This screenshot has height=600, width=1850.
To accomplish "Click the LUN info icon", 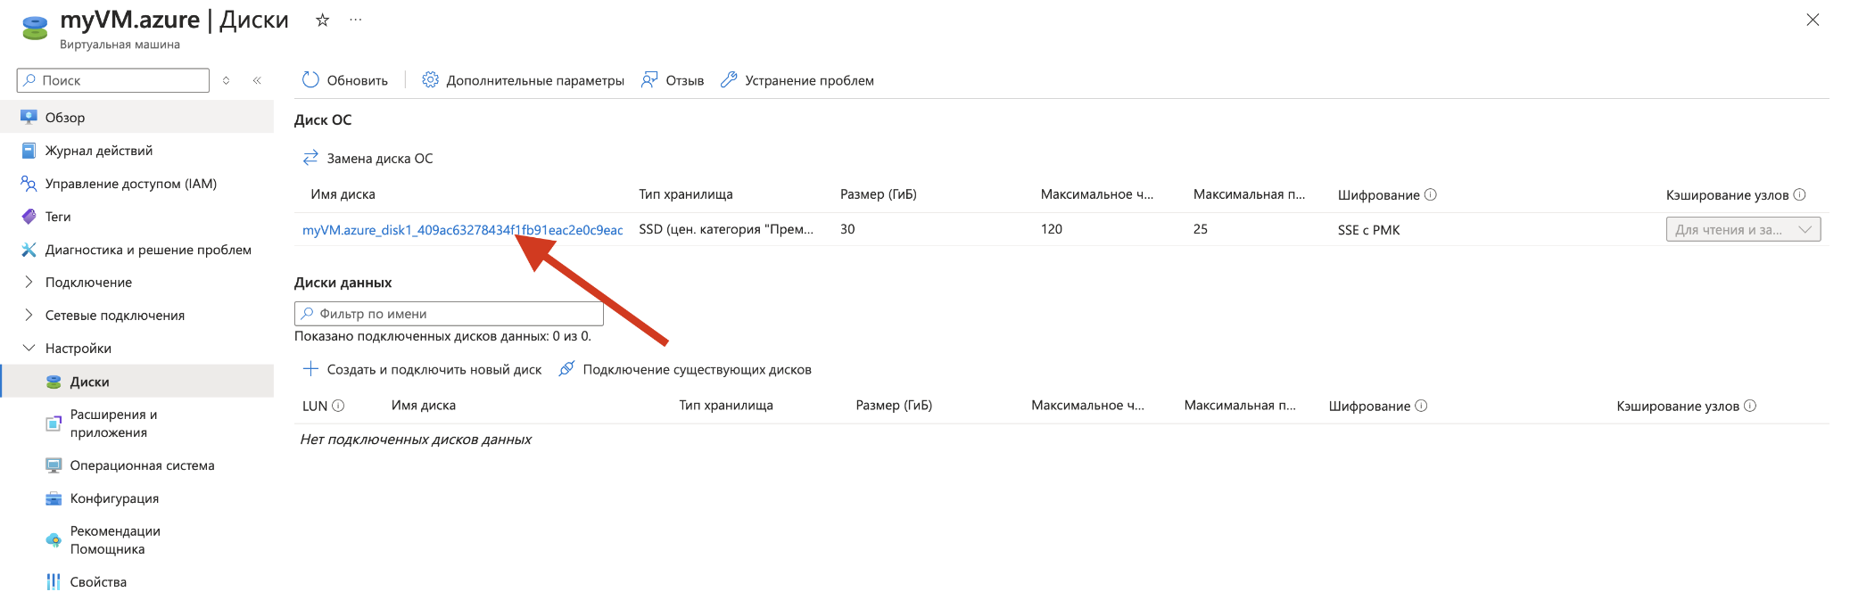I will (338, 406).
